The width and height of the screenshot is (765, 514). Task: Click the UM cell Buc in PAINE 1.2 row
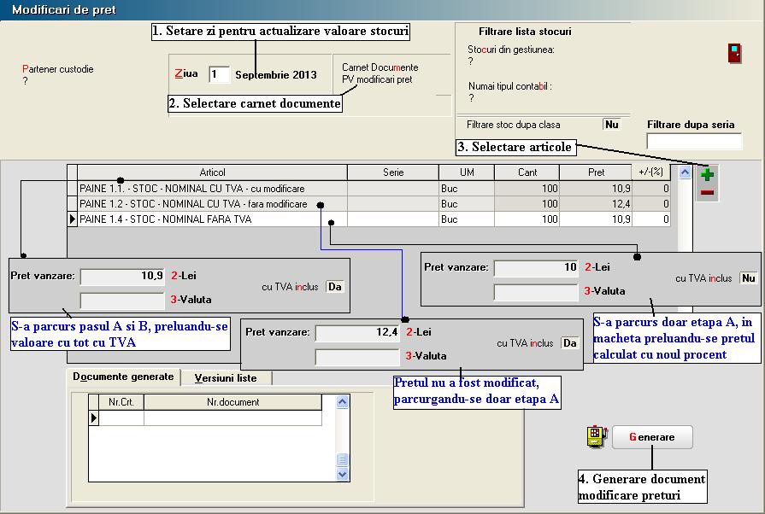tap(467, 204)
